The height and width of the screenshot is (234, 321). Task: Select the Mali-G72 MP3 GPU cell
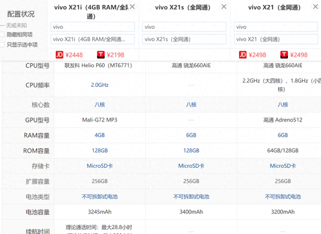click(x=100, y=120)
